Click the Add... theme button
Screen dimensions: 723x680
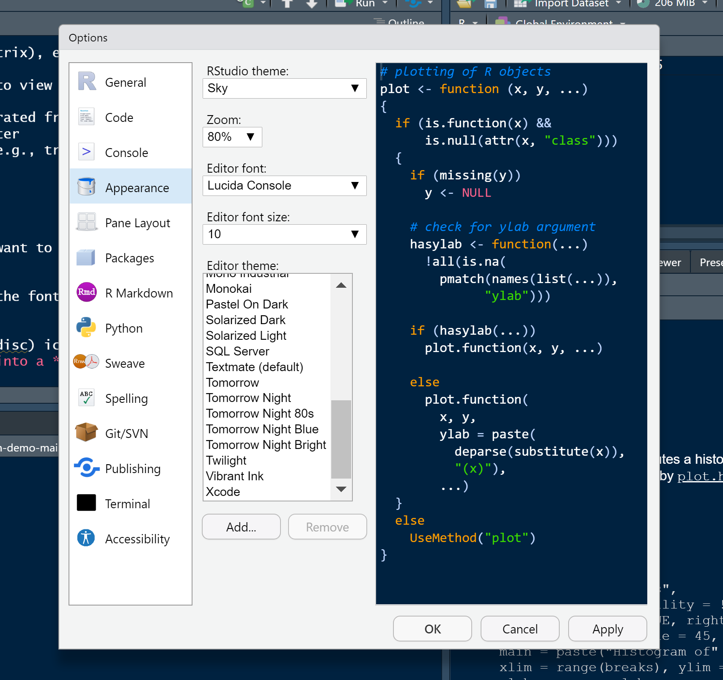(241, 527)
